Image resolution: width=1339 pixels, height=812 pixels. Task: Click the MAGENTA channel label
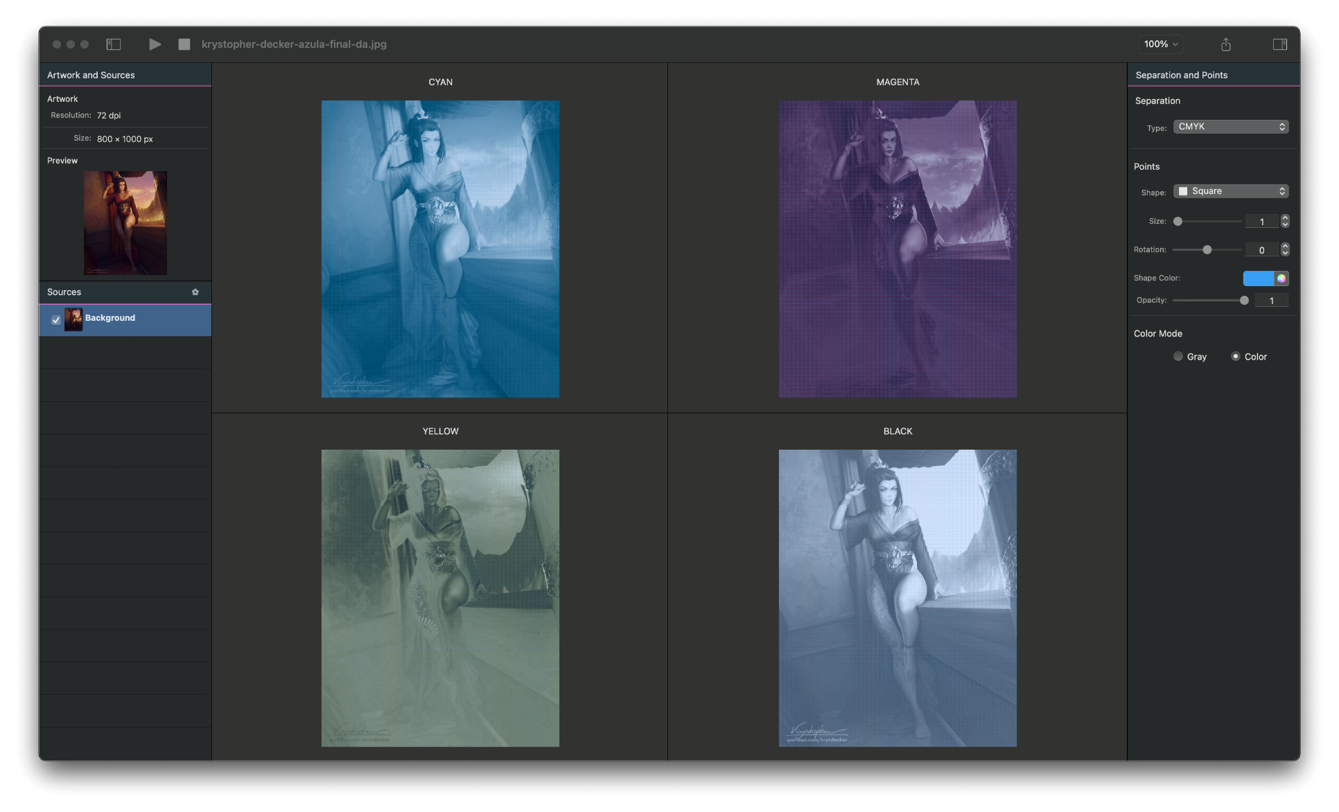(x=898, y=82)
